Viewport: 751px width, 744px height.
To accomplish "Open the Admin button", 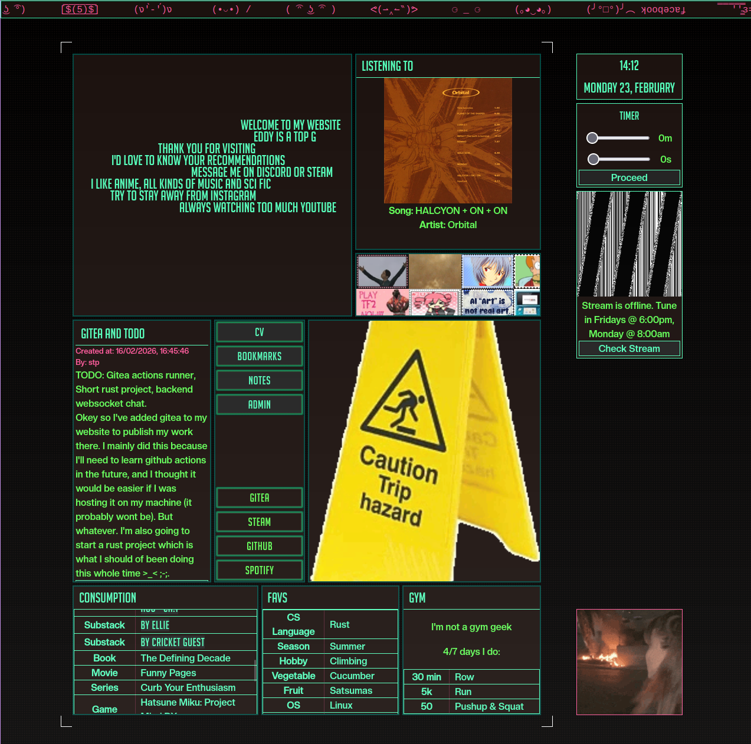I will 260,405.
